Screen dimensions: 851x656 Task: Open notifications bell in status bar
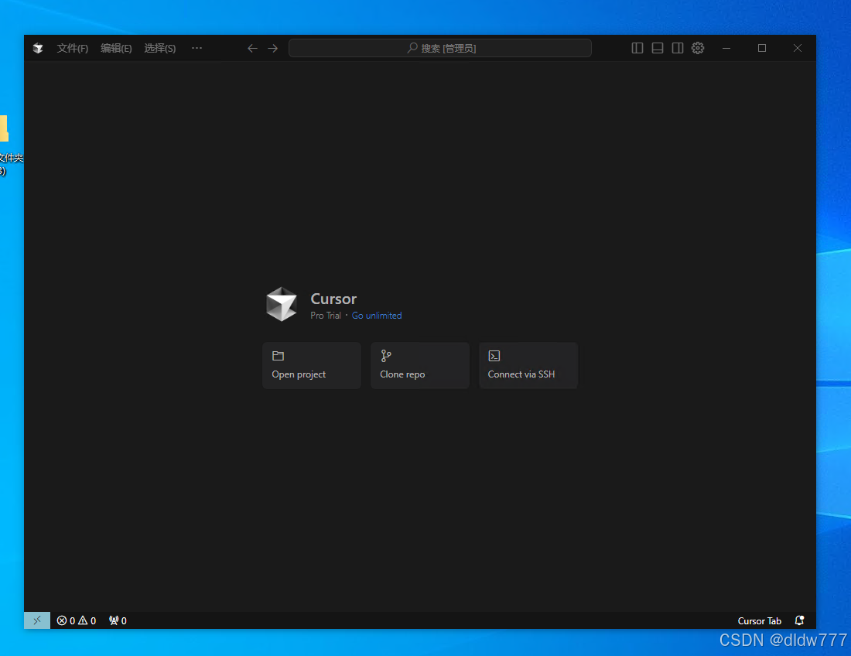pyautogui.click(x=799, y=620)
